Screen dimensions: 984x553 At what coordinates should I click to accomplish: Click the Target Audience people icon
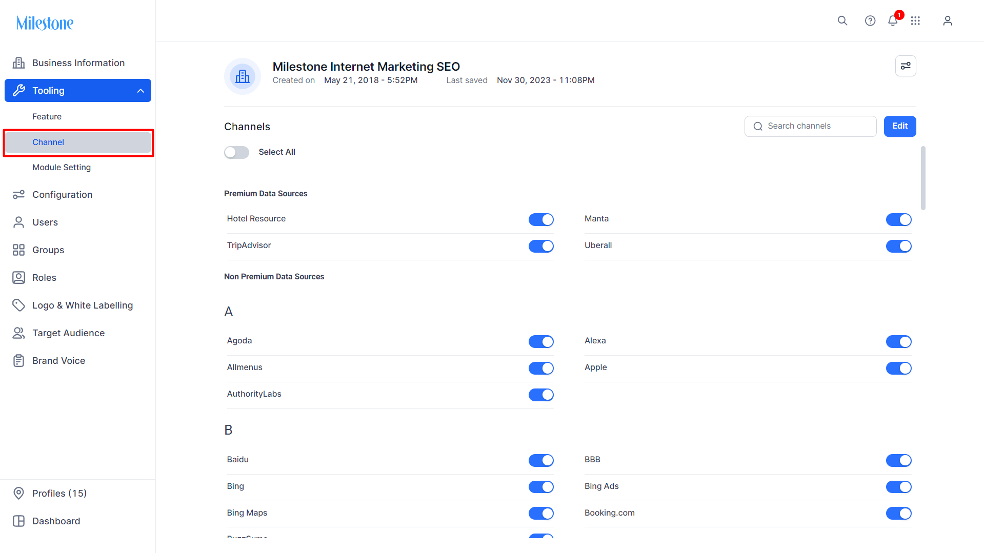[18, 333]
